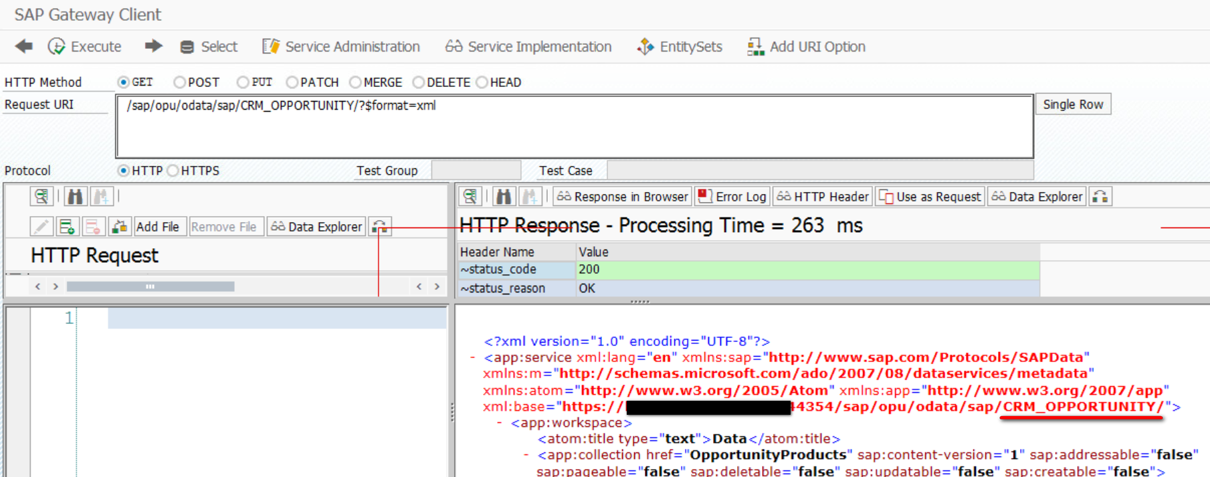Click the Single Row button

pos(1073,104)
